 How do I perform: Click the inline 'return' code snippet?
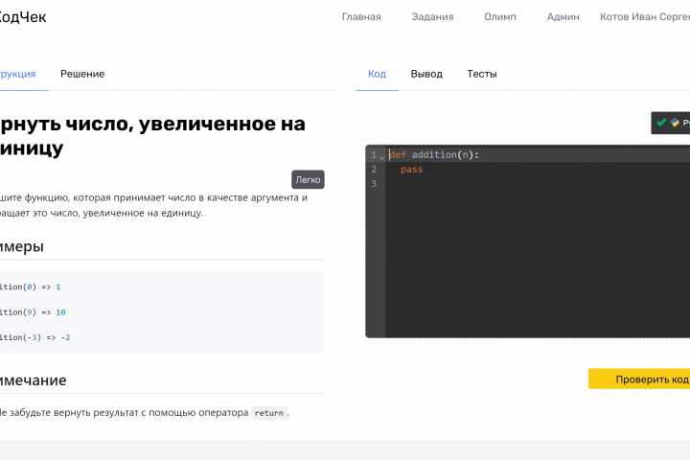click(x=269, y=413)
